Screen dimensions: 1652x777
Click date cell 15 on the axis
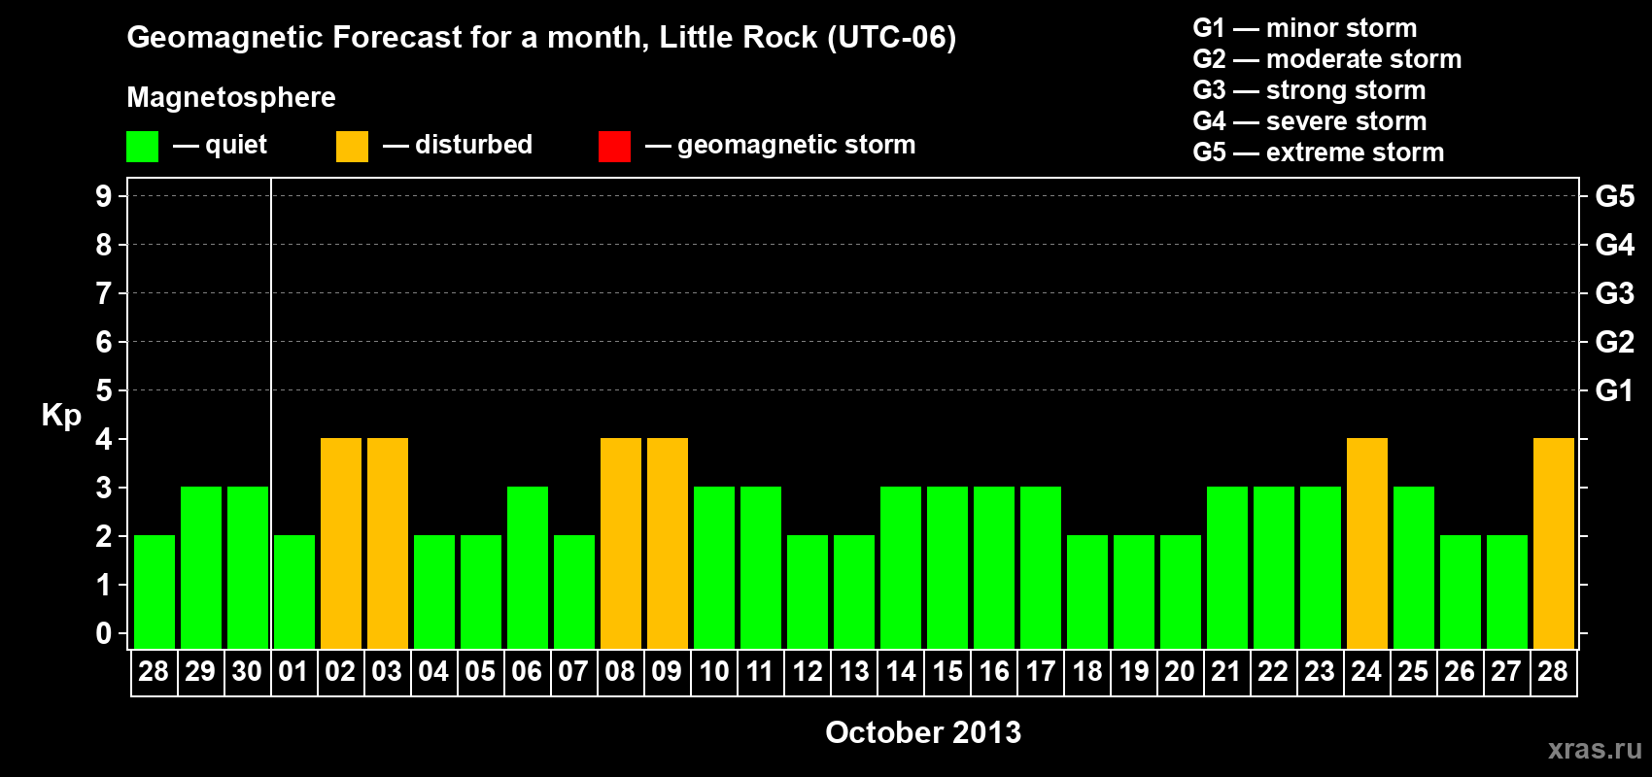(946, 672)
